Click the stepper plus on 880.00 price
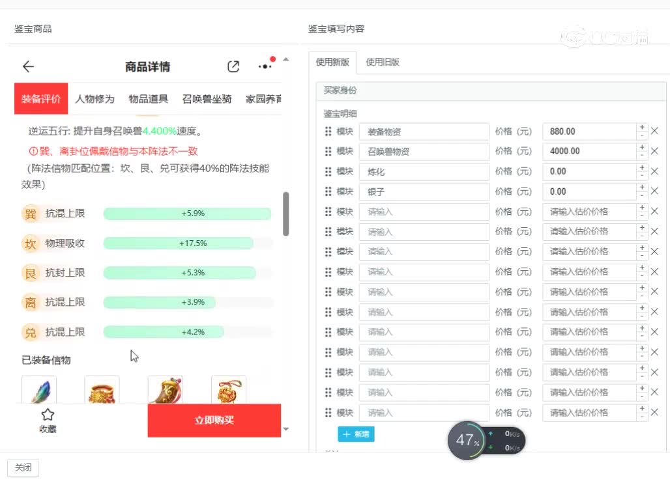The image size is (670, 483). (x=641, y=128)
